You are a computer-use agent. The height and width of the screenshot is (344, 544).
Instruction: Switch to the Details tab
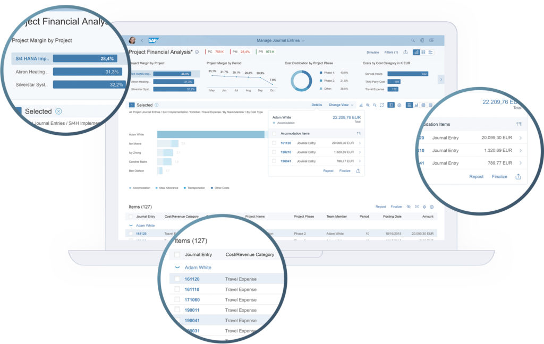(x=317, y=105)
